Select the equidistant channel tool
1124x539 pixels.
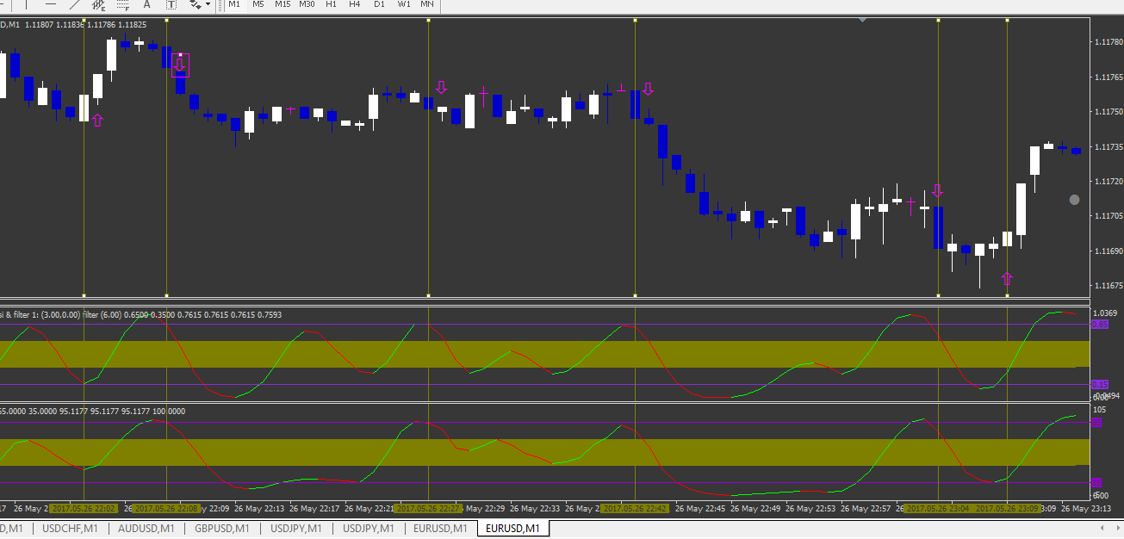[x=98, y=4]
